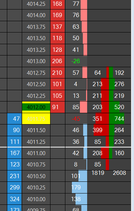Click the ask cell showing 206
Screen dimensions: 134x211
(x=58, y=61)
